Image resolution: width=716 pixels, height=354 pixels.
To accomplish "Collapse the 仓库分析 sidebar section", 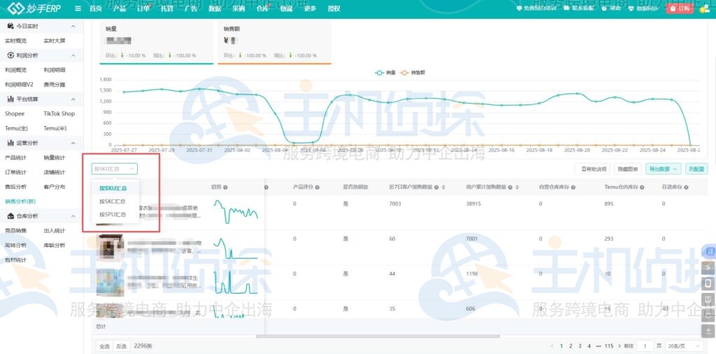I will [x=73, y=216].
